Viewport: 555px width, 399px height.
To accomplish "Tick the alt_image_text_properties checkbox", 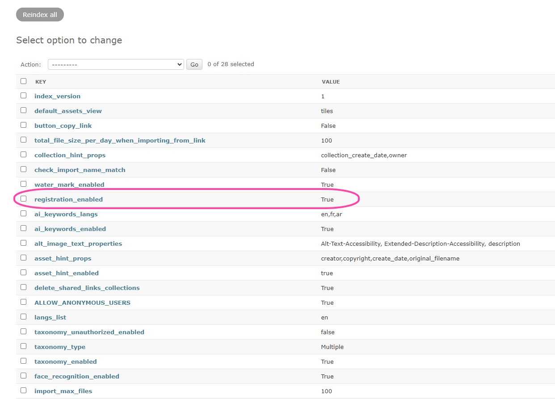I will click(x=23, y=243).
